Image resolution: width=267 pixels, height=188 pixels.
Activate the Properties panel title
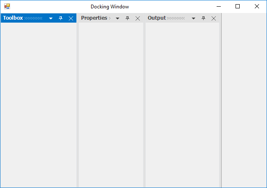tap(94, 18)
